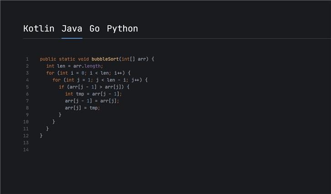The image size is (331, 194).
Task: Click the tmp variable declaration on line 6
Action: tap(80, 94)
